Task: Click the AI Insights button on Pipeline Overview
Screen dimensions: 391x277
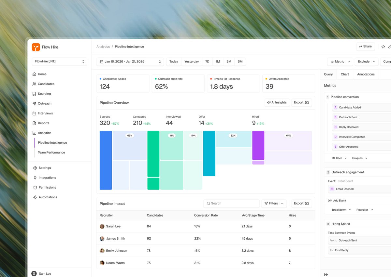Action: tap(277, 102)
